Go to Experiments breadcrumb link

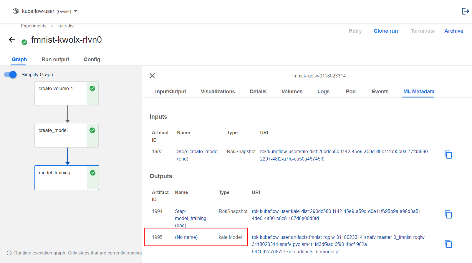34,26
